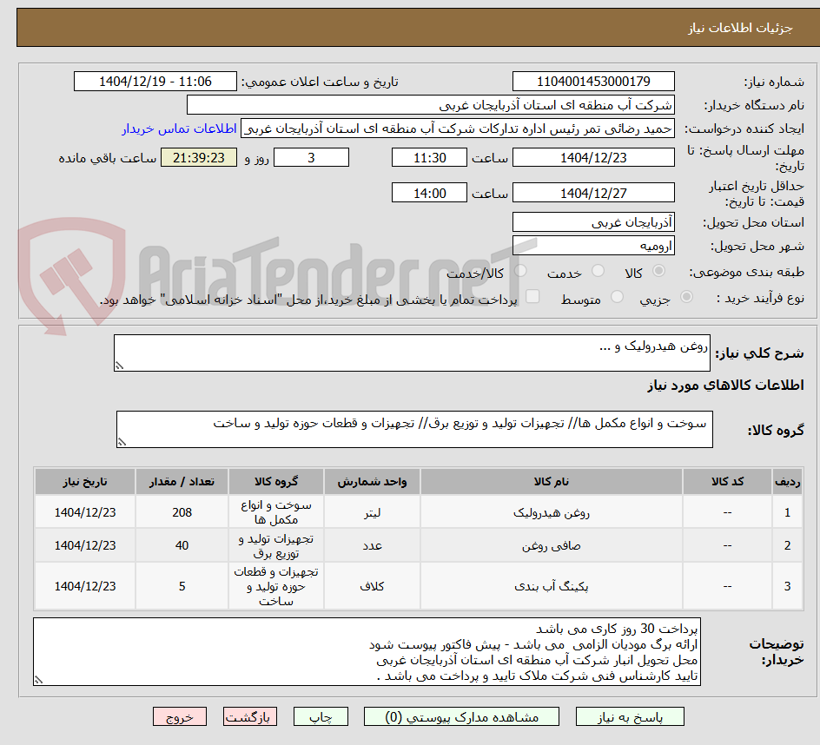Grab resize handle of گروه کالا textarea

122,442
